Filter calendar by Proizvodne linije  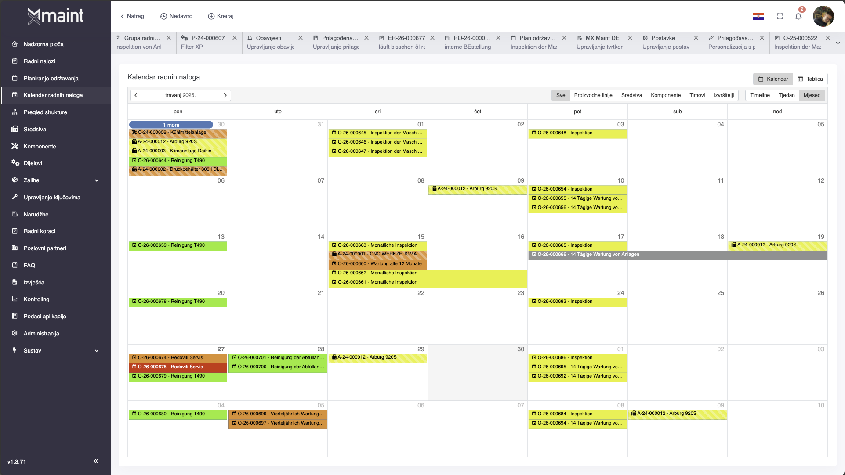pyautogui.click(x=593, y=95)
